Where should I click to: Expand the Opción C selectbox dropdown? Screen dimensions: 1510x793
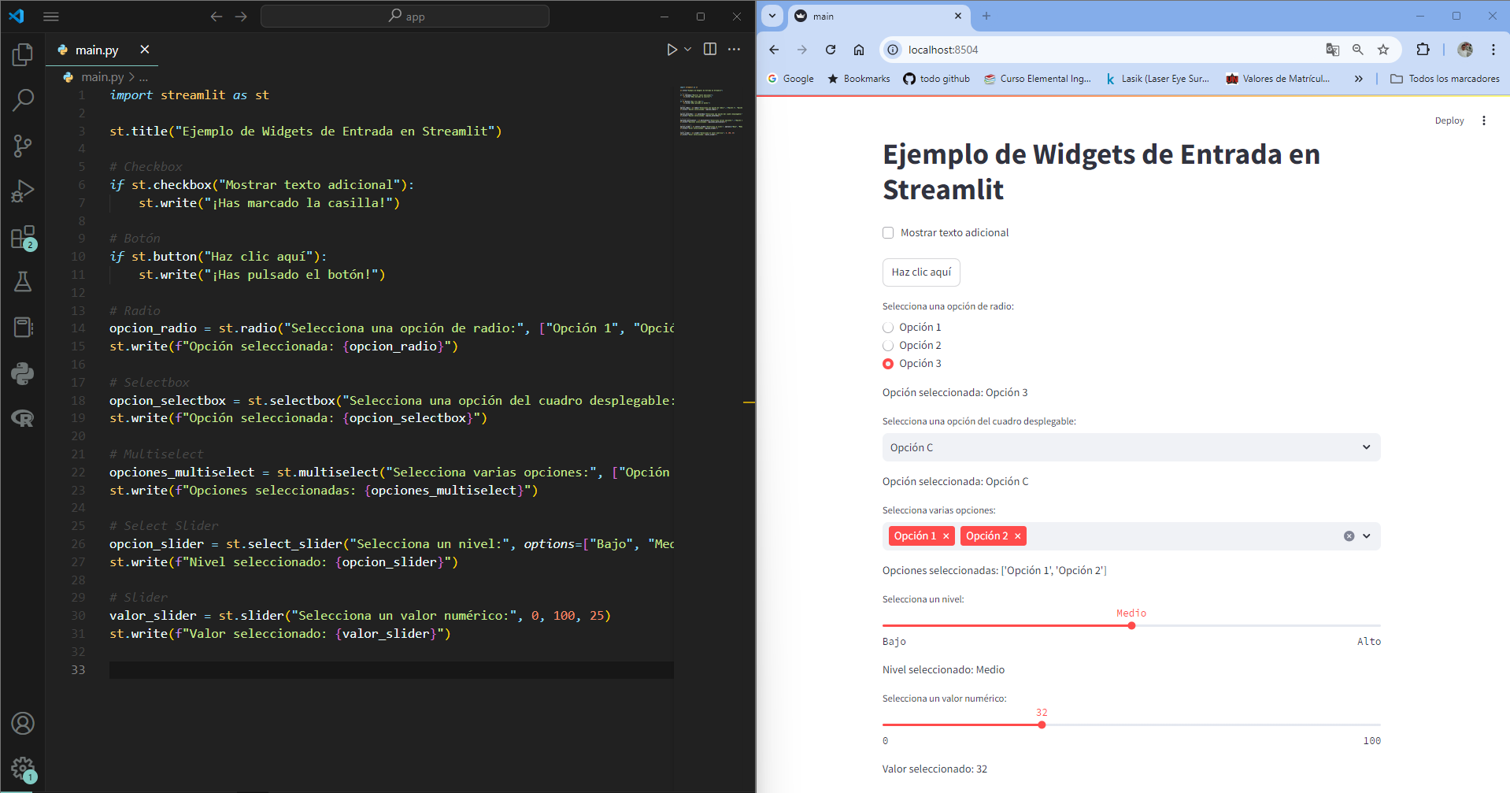click(1131, 447)
